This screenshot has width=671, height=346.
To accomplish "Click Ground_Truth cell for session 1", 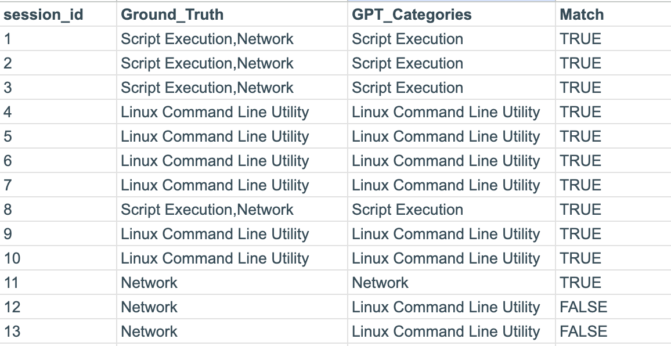I will coord(207,39).
